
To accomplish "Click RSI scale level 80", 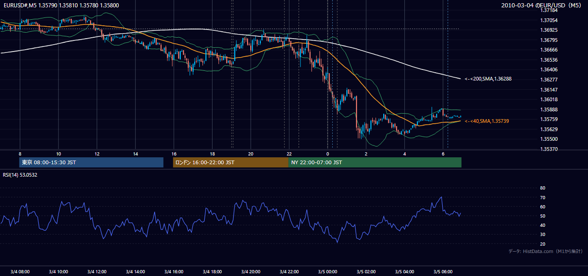I will (542, 188).
